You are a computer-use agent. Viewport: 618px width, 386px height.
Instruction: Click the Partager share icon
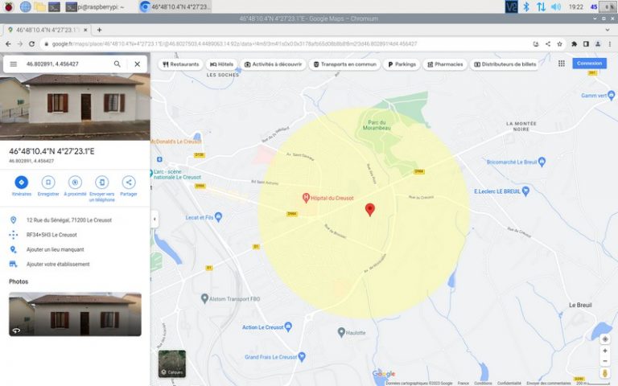[128, 183]
